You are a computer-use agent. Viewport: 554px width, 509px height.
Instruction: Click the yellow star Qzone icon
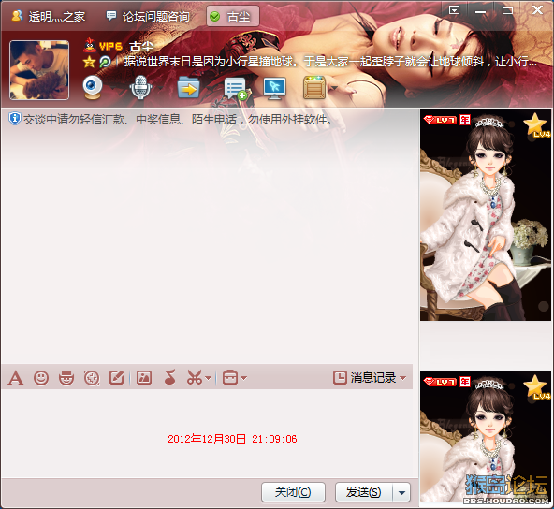[x=89, y=62]
